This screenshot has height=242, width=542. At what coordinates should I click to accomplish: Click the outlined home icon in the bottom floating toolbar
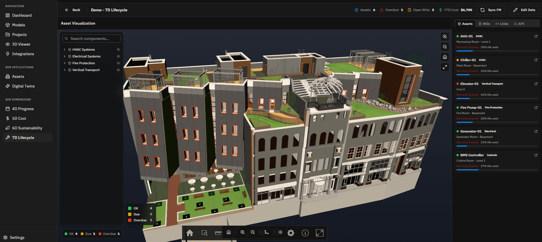pyautogui.click(x=229, y=232)
